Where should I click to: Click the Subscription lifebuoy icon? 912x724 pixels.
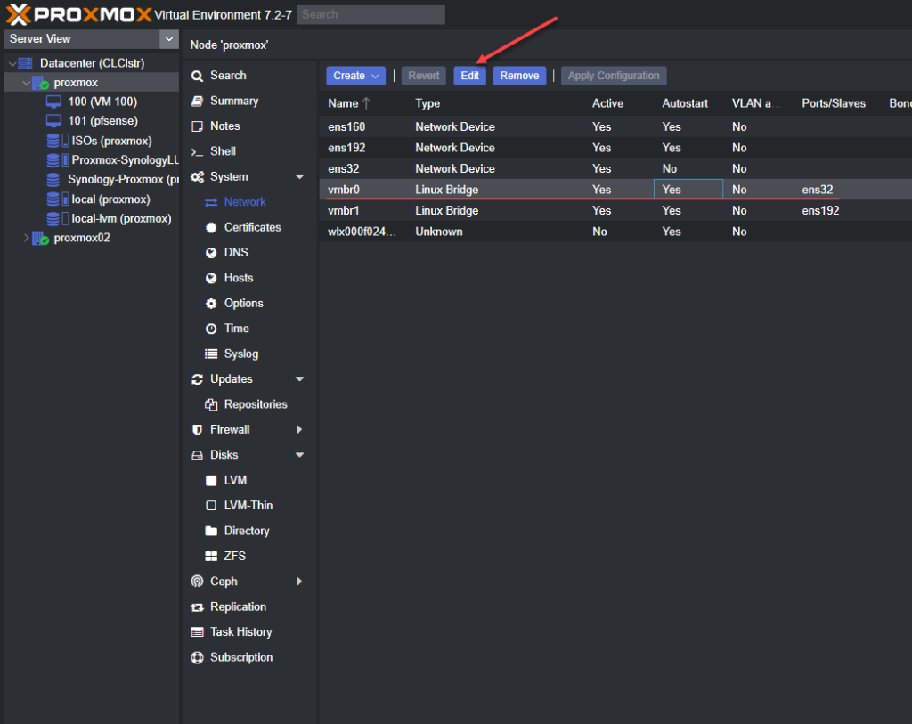coord(197,657)
